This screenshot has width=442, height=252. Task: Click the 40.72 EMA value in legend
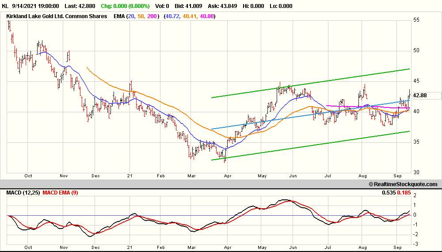click(x=172, y=16)
